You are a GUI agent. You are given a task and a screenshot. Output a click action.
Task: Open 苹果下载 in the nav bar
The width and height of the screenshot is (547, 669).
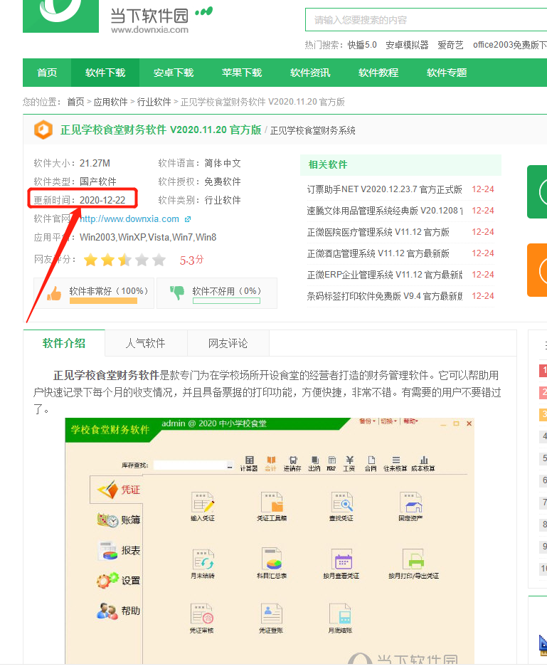[242, 73]
